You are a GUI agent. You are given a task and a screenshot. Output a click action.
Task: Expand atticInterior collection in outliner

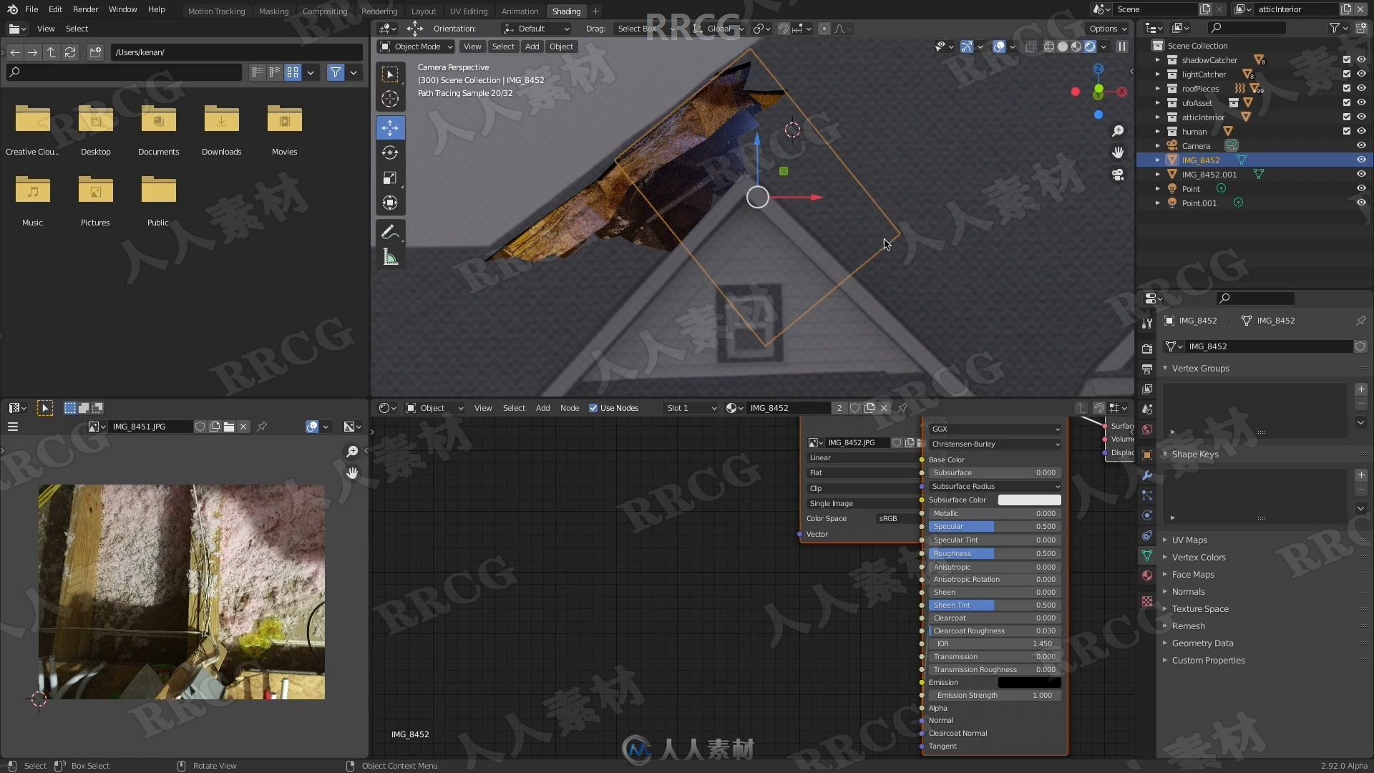1157,117
